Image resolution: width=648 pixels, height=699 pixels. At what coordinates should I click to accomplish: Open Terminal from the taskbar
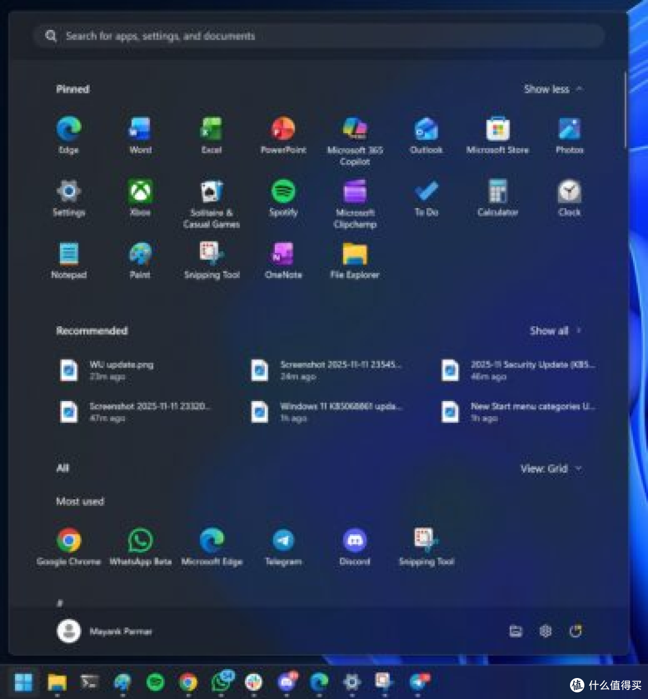coord(89,682)
